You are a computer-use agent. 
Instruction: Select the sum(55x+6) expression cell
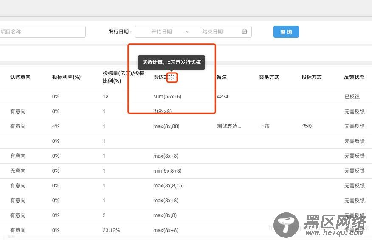click(x=167, y=97)
